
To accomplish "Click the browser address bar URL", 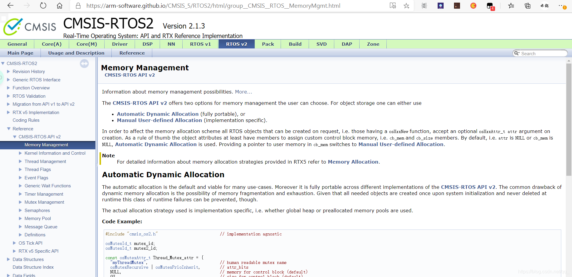I will 213,6.
